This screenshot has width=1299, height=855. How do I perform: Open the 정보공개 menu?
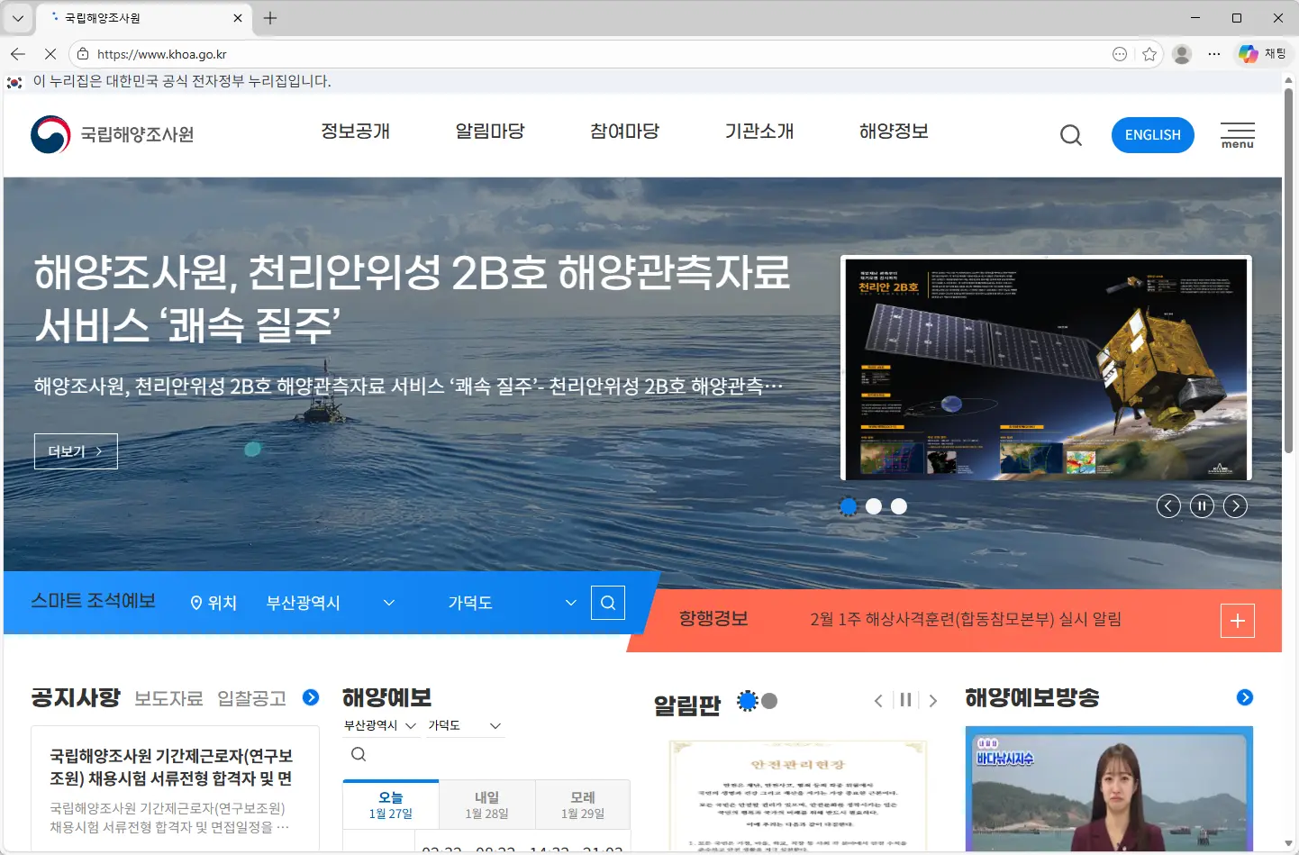pos(355,132)
